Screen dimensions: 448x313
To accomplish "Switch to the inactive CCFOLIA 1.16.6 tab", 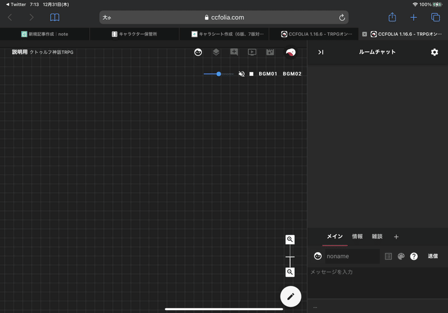I will point(314,34).
